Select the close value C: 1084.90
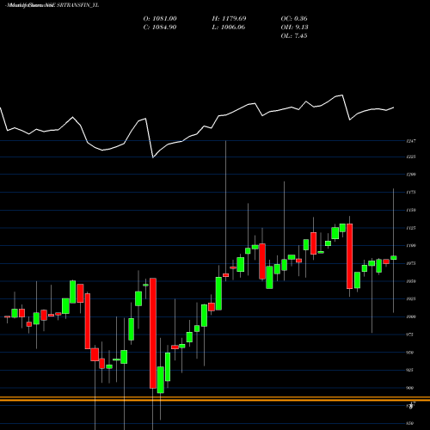Viewport: 430px width, 430px height. pos(160,28)
